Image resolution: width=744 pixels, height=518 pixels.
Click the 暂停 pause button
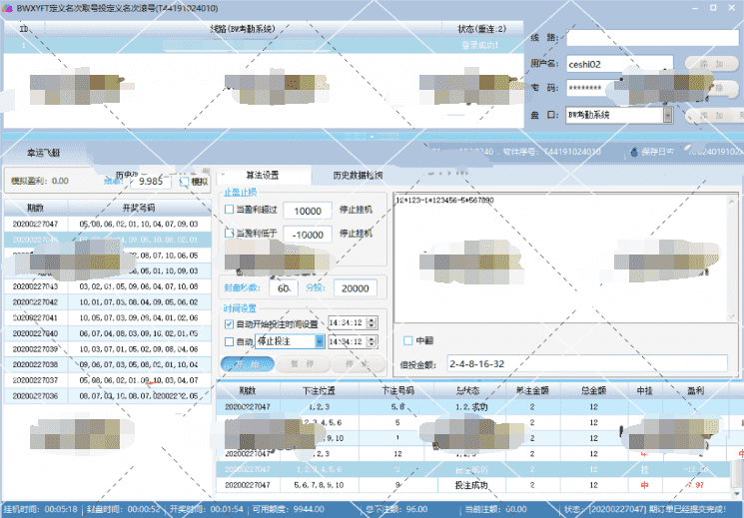[303, 364]
